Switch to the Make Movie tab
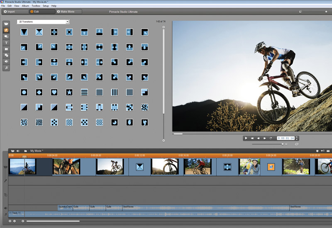 click(68, 12)
